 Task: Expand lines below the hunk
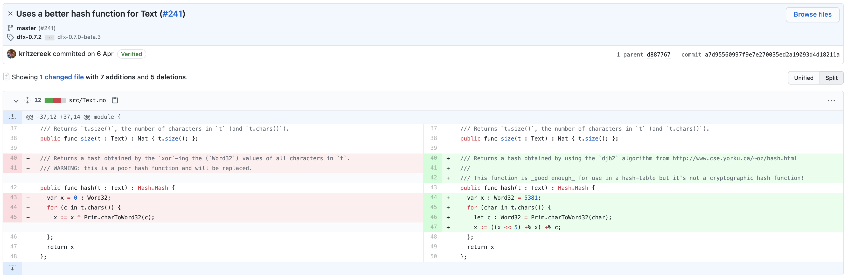pyautogui.click(x=12, y=268)
